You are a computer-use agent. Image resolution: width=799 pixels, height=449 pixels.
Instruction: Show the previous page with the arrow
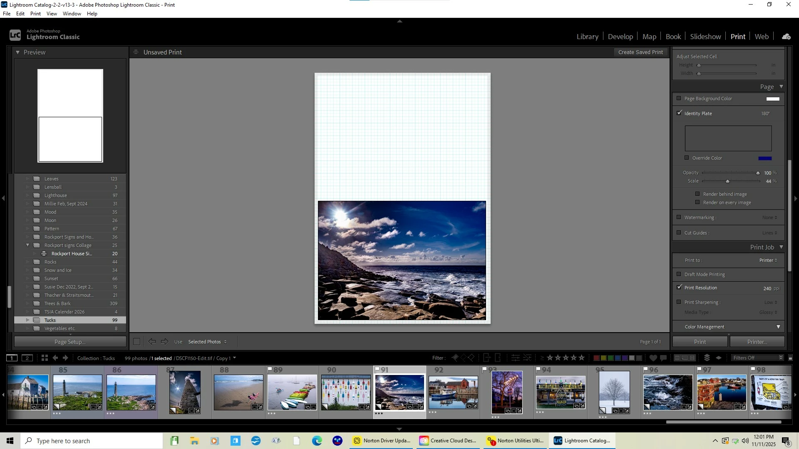click(x=152, y=342)
